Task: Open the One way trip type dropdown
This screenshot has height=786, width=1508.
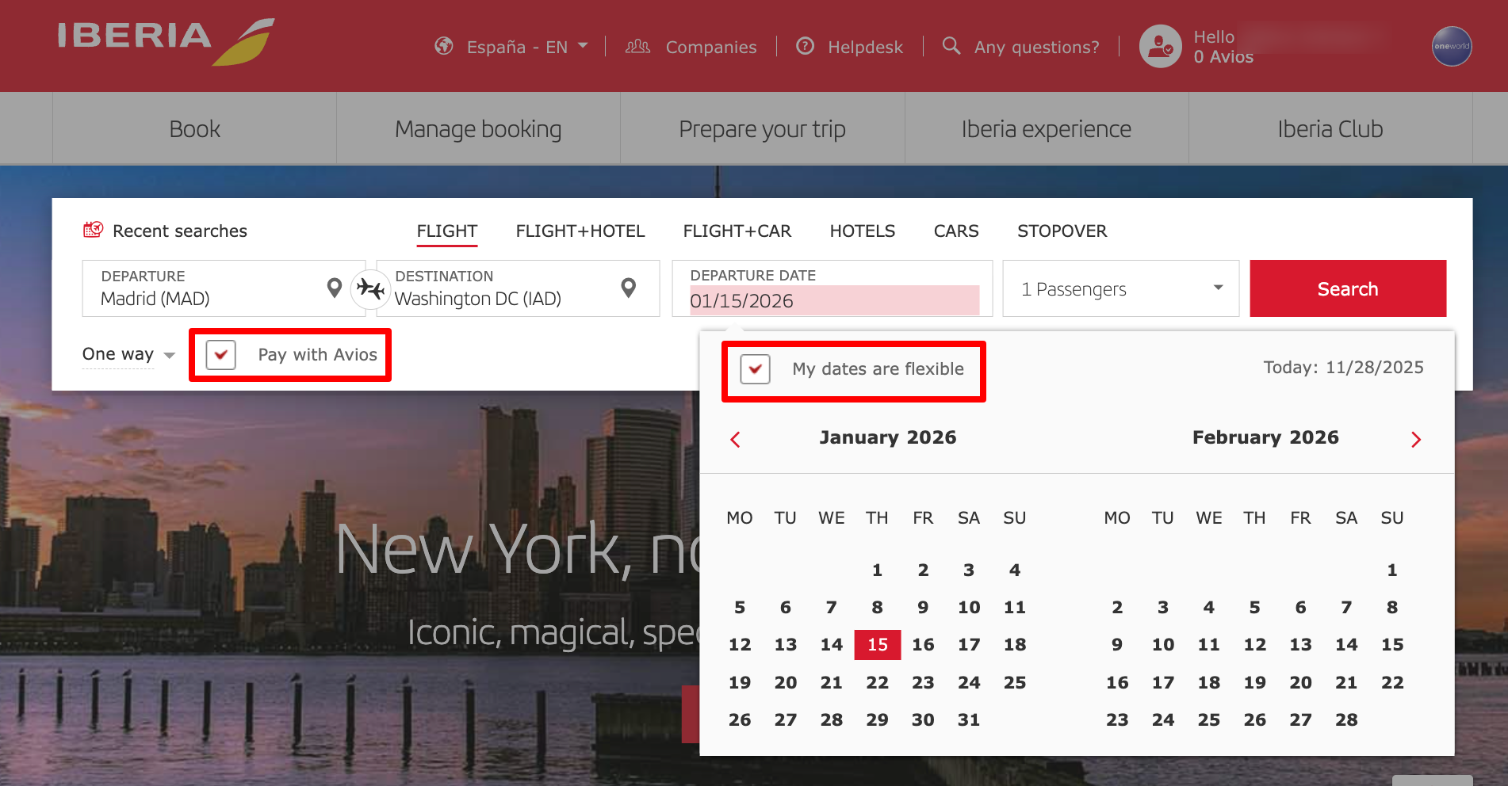Action: coord(127,354)
